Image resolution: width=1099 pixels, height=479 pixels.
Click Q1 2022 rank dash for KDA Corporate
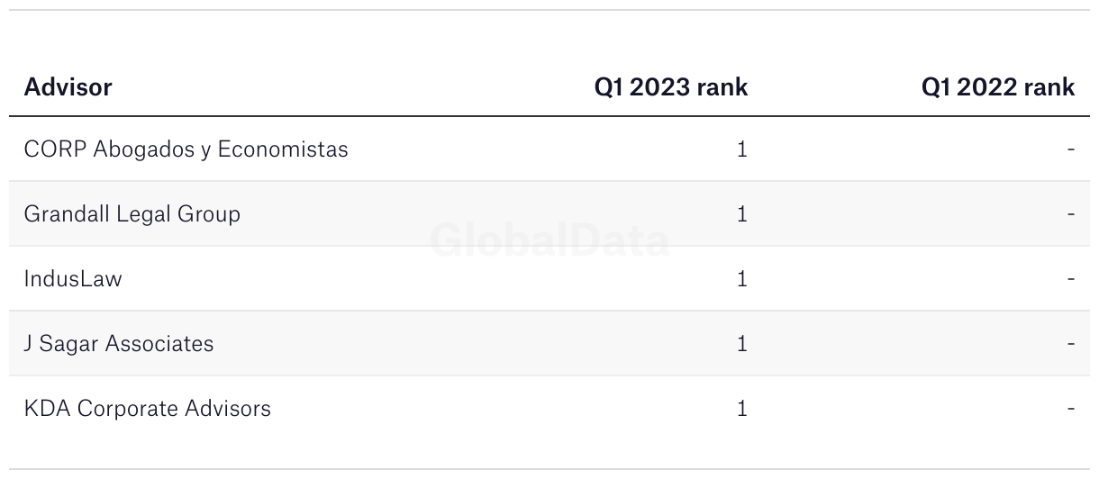pyautogui.click(x=1070, y=409)
